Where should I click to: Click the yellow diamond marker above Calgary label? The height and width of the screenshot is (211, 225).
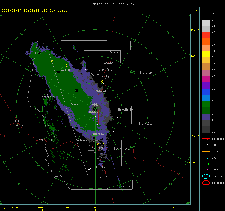pos(99,145)
